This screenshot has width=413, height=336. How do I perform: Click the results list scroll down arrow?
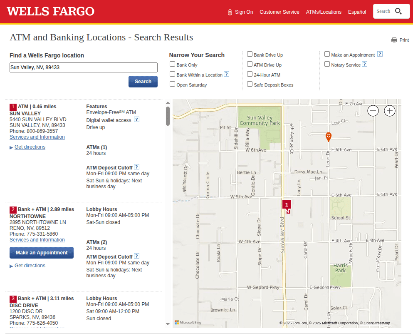click(168, 324)
